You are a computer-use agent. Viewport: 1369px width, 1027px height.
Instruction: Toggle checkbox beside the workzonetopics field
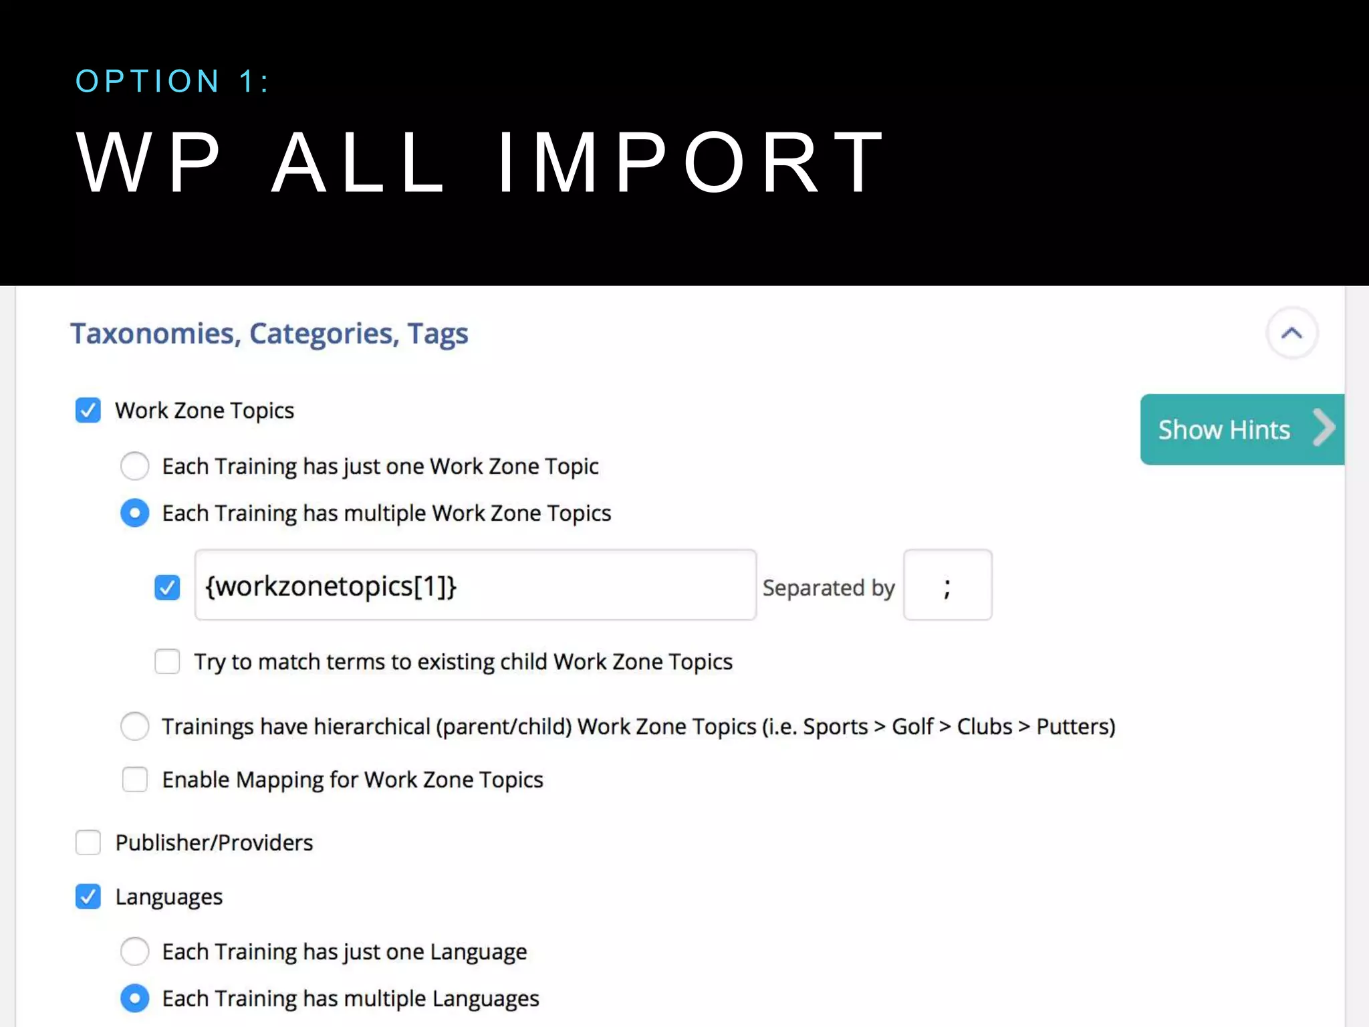pyautogui.click(x=167, y=587)
